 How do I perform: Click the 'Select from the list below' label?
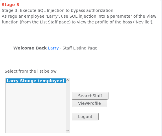[30, 71]
